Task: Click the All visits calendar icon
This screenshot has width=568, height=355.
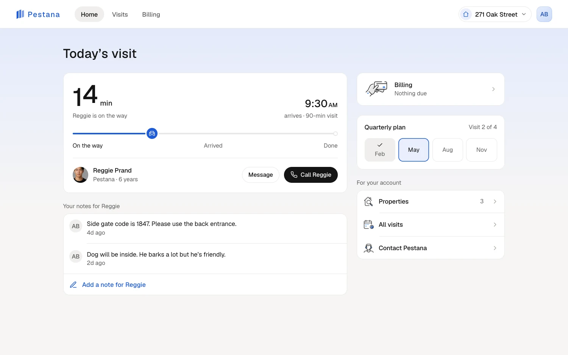Action: click(x=368, y=224)
